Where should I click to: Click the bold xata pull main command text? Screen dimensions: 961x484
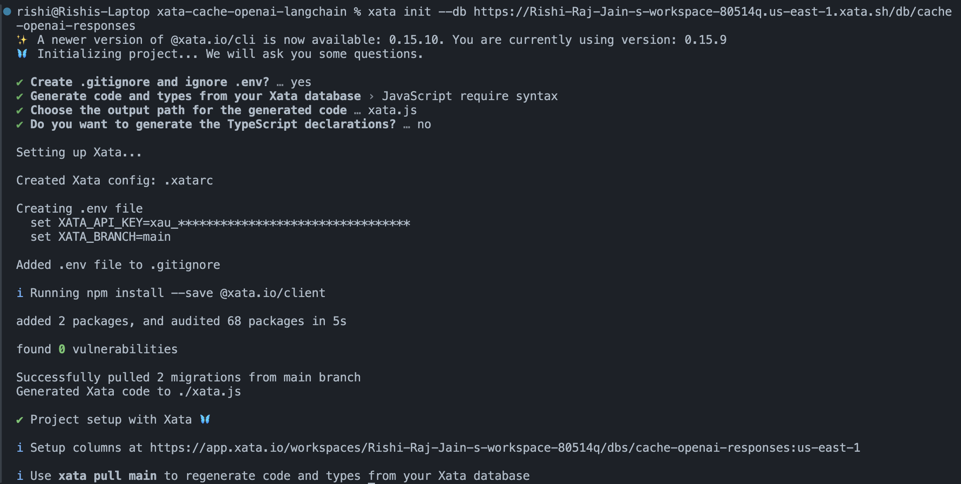[108, 476]
